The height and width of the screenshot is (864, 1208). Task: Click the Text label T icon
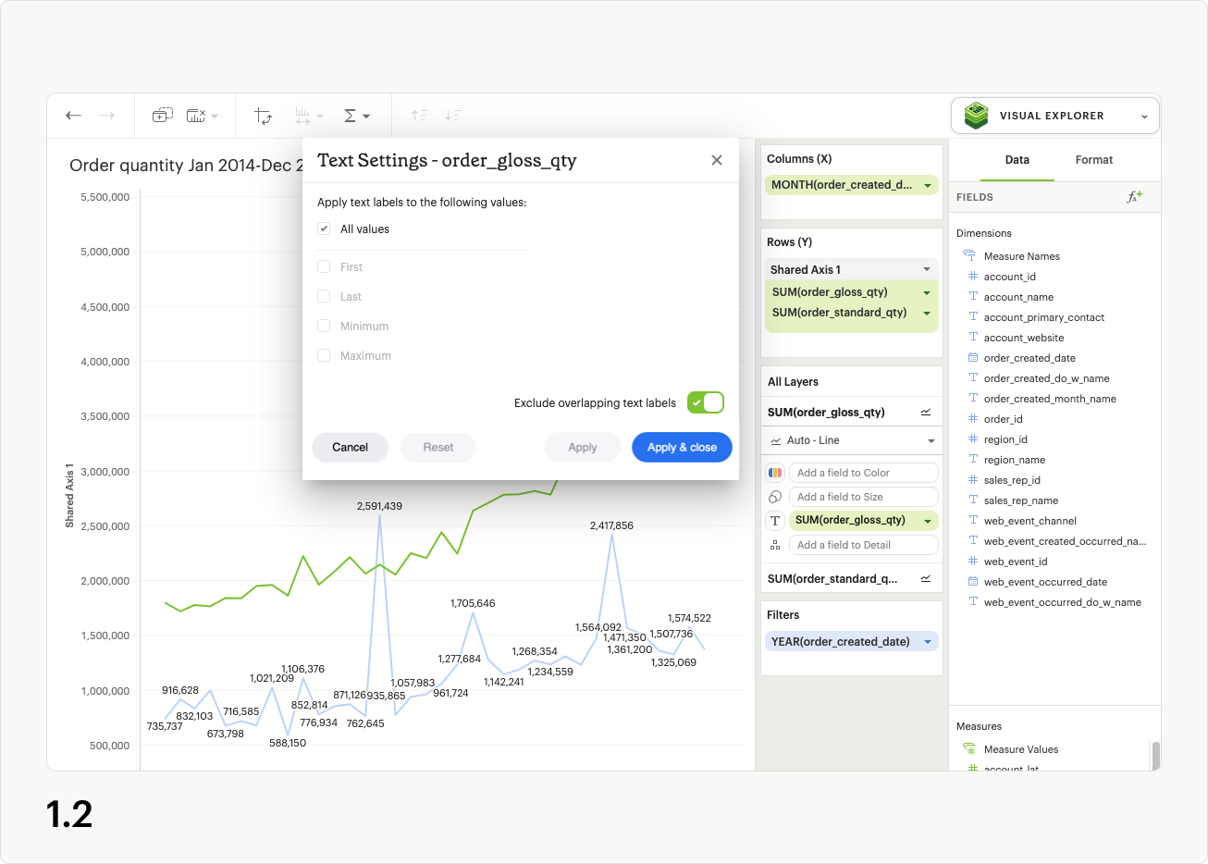tap(775, 521)
